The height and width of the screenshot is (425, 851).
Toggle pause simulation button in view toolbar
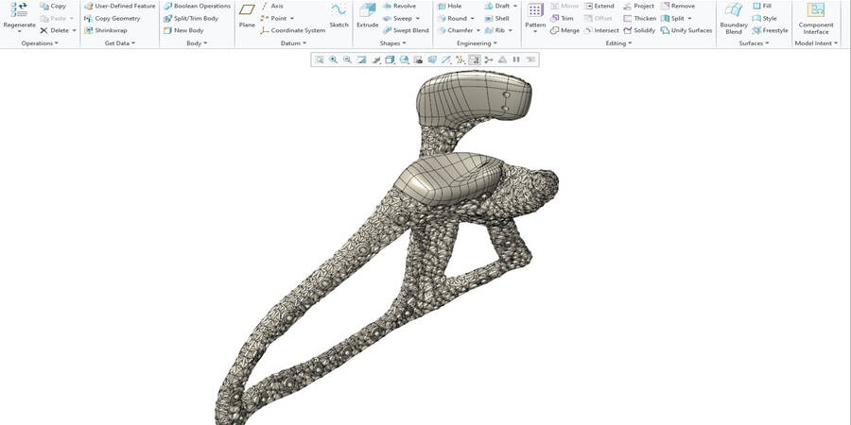pos(516,59)
